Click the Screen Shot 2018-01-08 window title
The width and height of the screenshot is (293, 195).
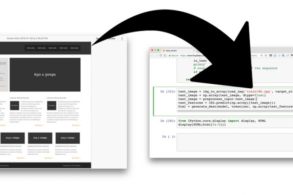coord(27,38)
